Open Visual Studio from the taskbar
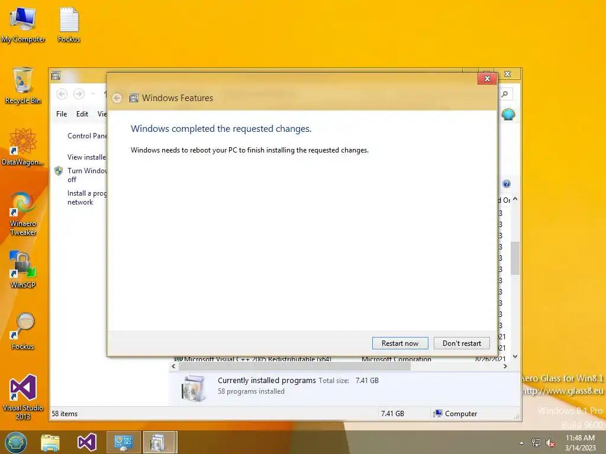The height and width of the screenshot is (454, 606). point(86,442)
